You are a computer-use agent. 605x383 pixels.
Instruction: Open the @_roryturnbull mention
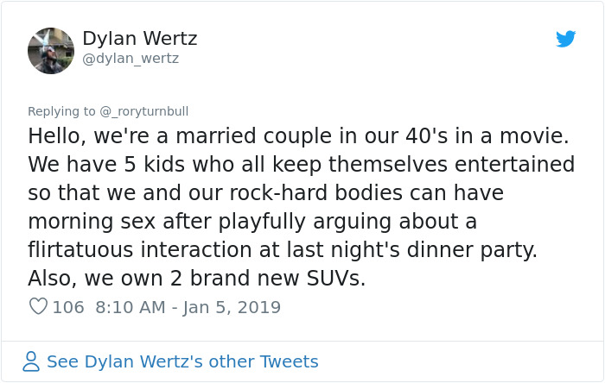[144, 111]
